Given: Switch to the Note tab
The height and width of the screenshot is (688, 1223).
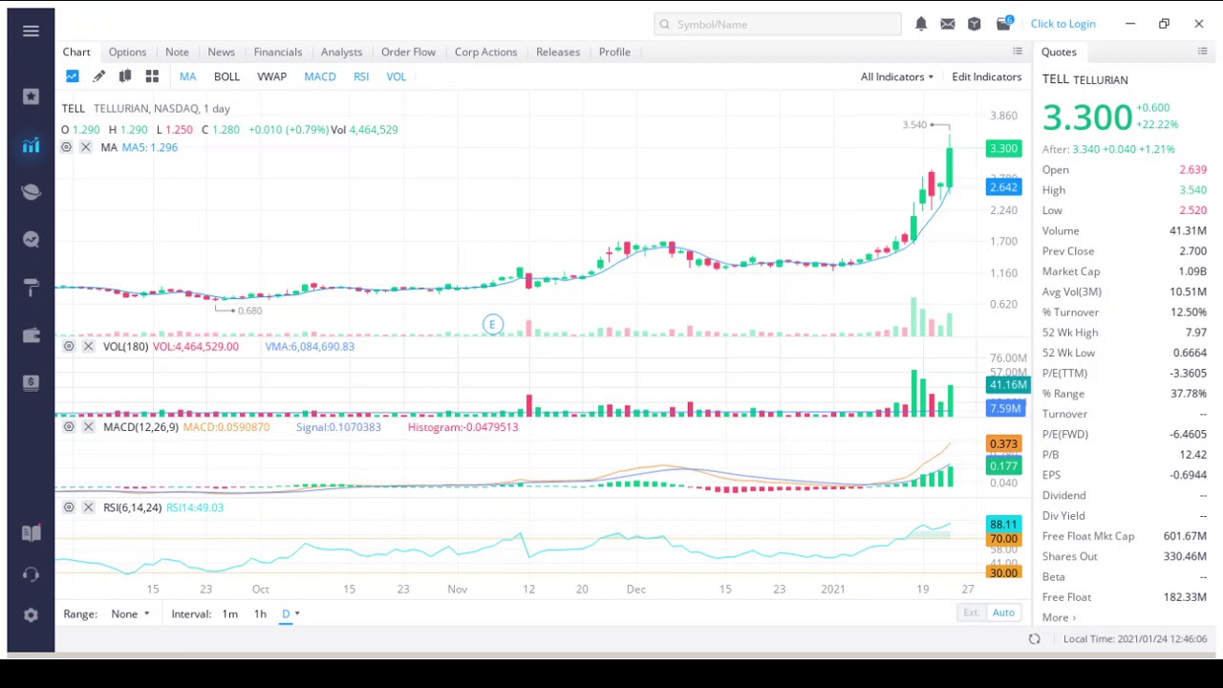Looking at the screenshot, I should click(177, 52).
